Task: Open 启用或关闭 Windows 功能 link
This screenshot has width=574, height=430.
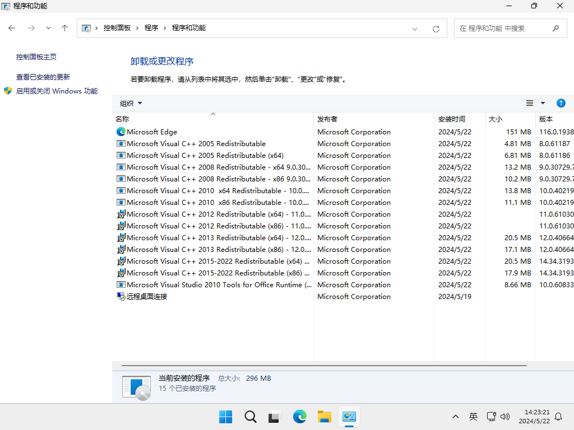Action: 57,91
